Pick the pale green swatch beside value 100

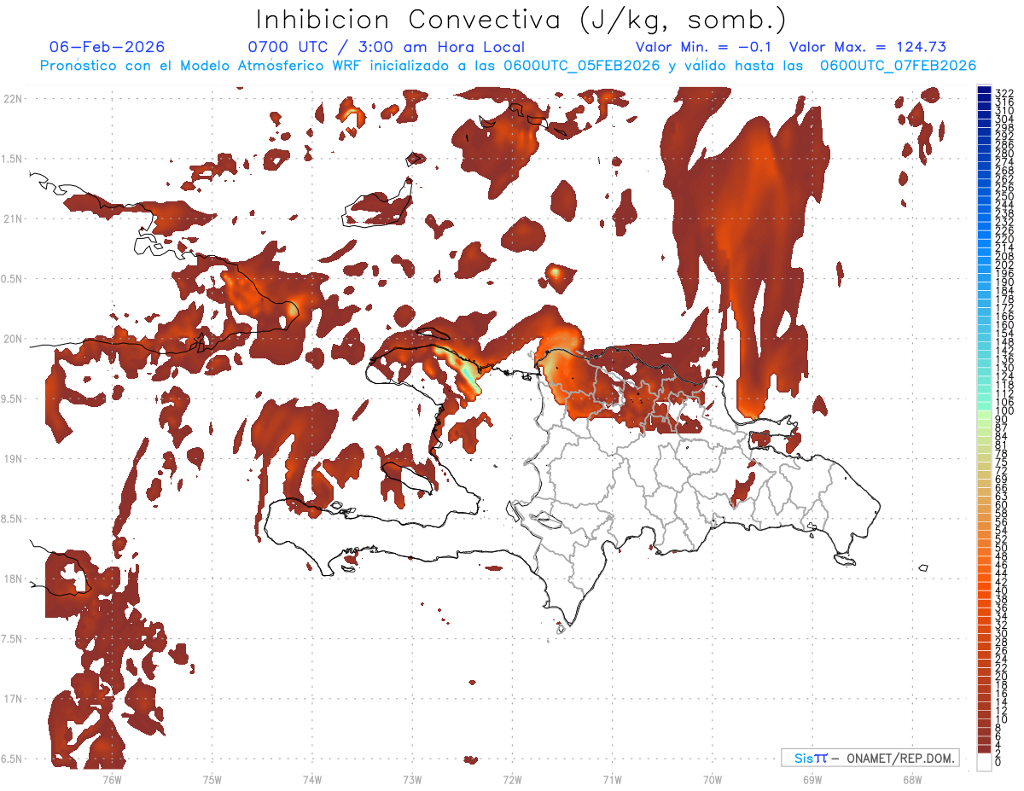[x=984, y=416]
